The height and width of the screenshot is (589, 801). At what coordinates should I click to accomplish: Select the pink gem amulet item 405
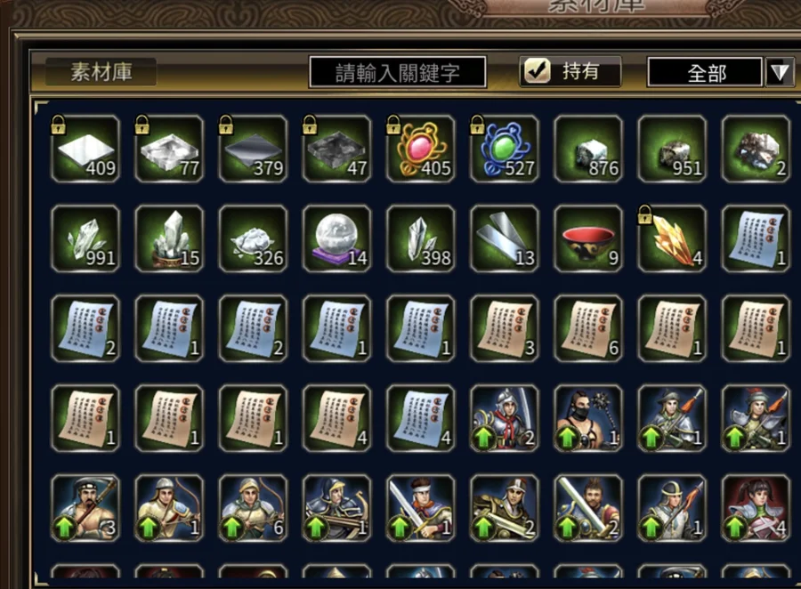420,149
